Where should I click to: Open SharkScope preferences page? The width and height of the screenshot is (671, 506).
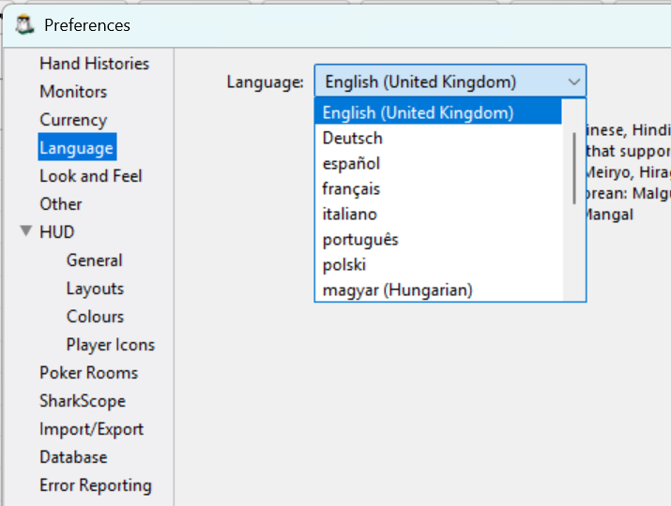83,401
